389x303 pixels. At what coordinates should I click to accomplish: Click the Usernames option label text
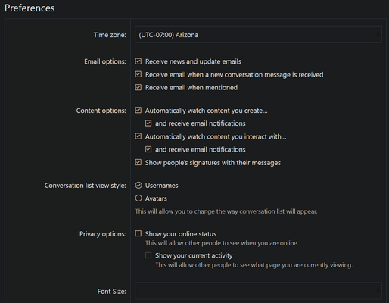161,186
